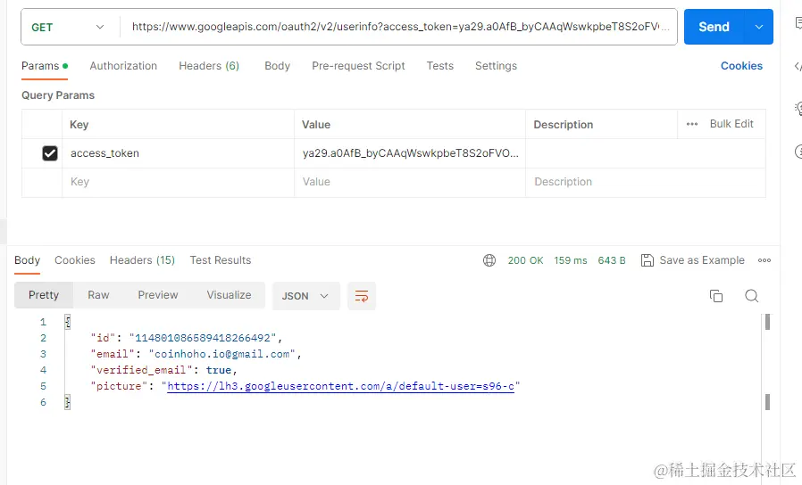The height and width of the screenshot is (485, 802).
Task: Select the response Cookies tab
Action: tap(75, 260)
